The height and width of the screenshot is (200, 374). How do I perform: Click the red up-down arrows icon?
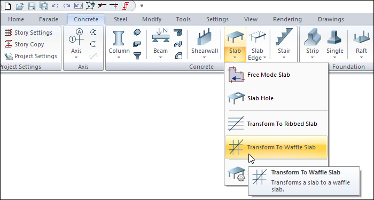tap(126, 6)
